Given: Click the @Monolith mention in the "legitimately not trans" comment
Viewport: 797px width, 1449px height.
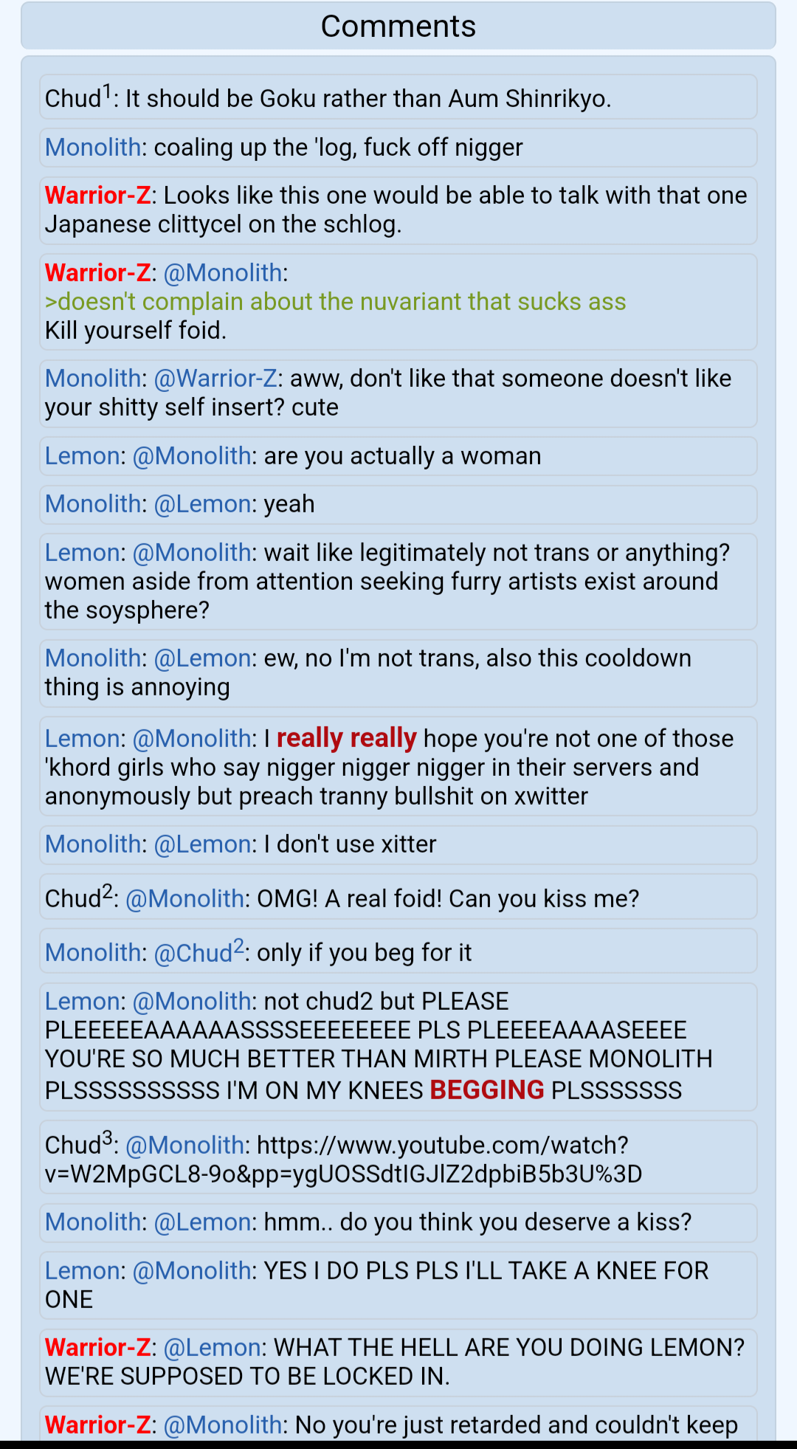Looking at the screenshot, I should [192, 553].
